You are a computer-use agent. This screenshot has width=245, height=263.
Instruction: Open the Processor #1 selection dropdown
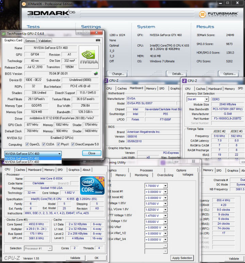[38, 248]
